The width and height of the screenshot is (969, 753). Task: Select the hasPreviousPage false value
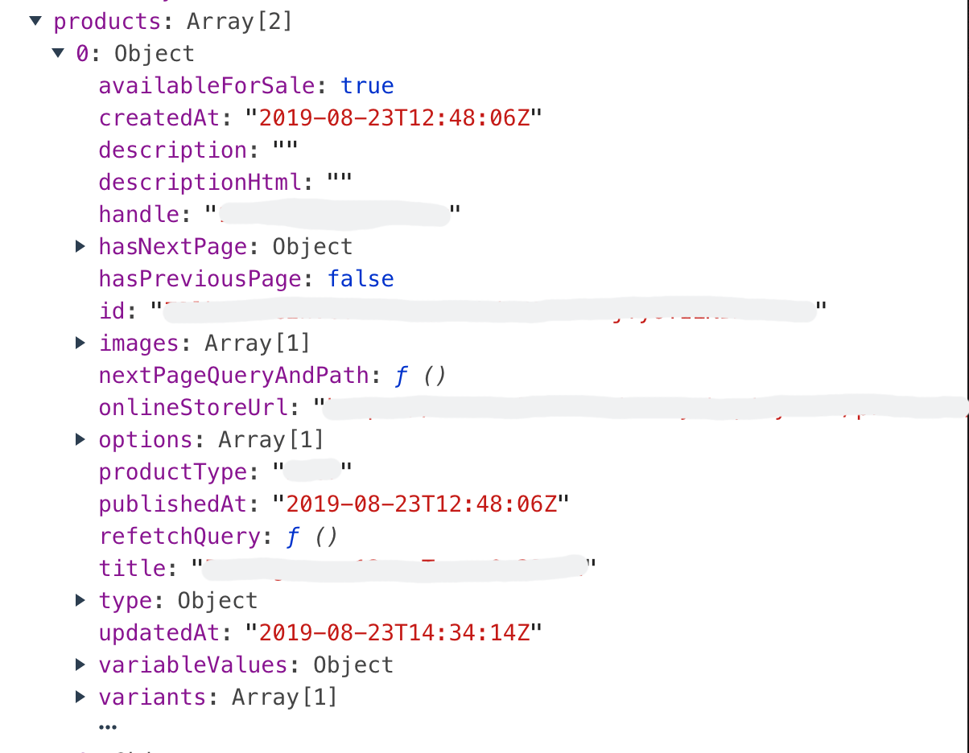coord(361,278)
